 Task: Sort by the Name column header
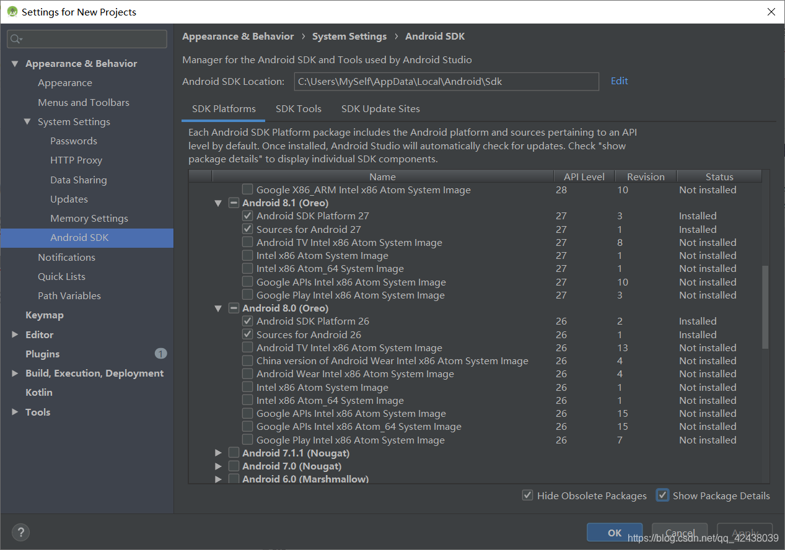(x=382, y=177)
